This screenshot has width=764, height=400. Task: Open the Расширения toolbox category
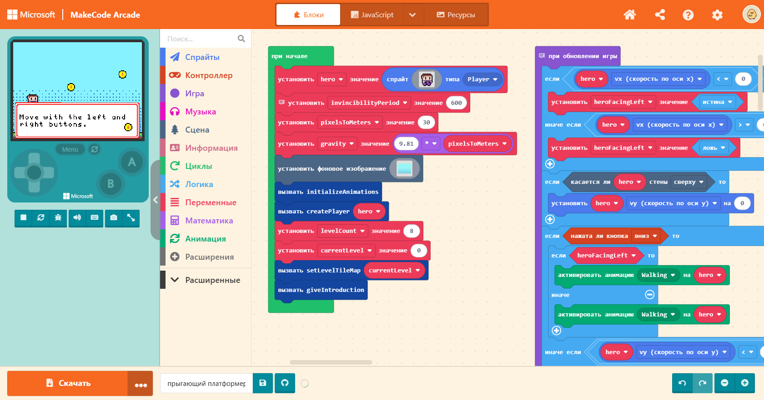(206, 257)
